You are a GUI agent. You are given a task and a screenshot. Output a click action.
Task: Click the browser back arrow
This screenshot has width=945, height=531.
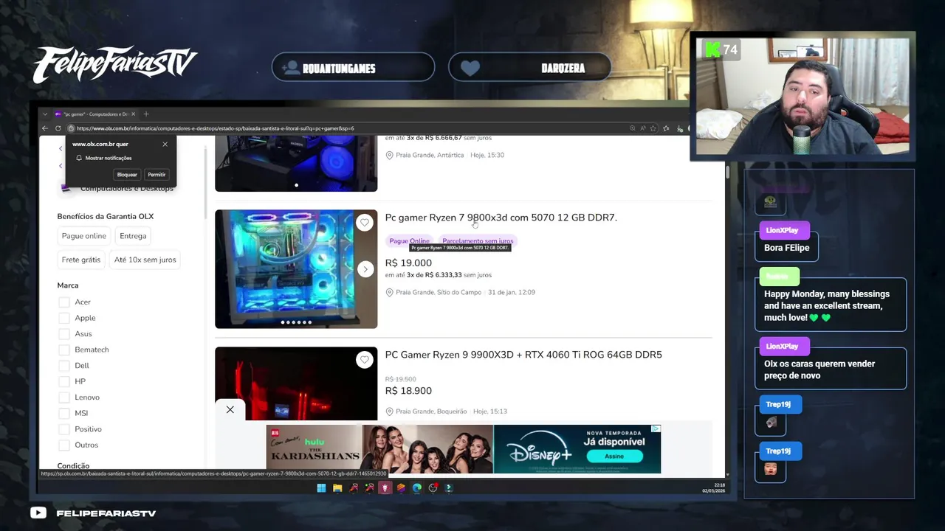tap(45, 128)
